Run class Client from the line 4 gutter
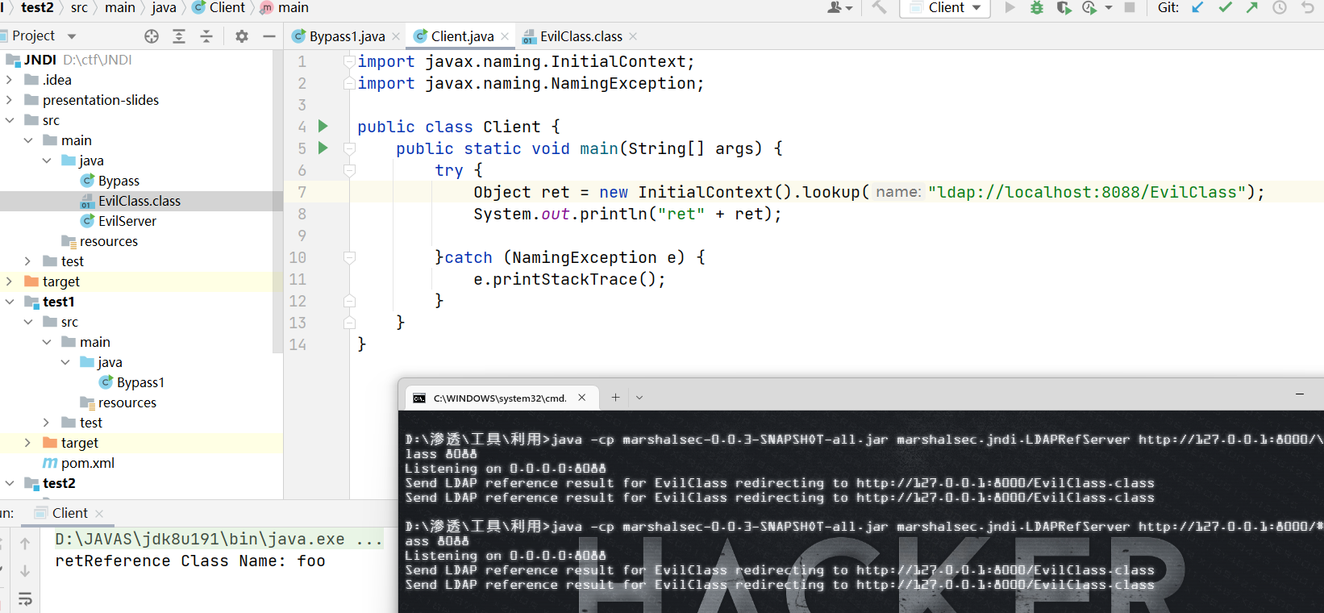The height and width of the screenshot is (613, 1324). [323, 126]
